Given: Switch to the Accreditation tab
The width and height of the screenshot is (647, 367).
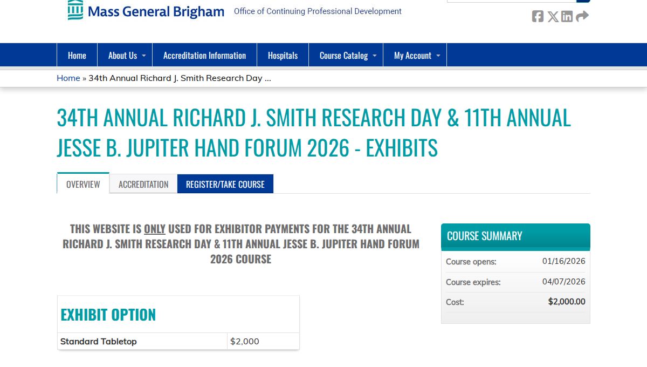Looking at the screenshot, I should coord(143,184).
